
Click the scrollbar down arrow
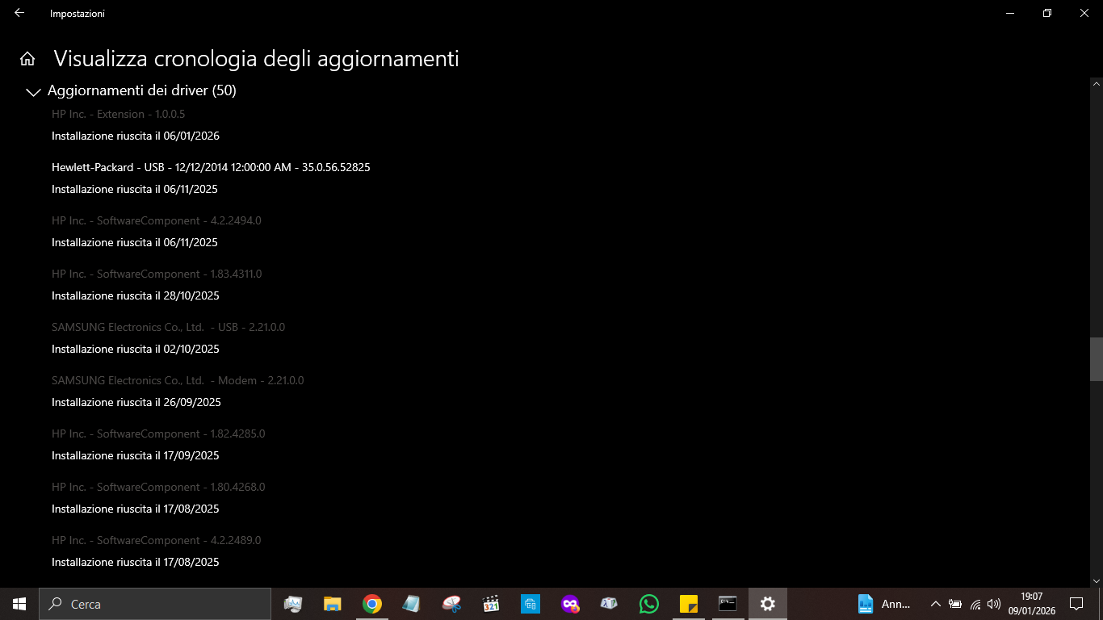tap(1097, 580)
